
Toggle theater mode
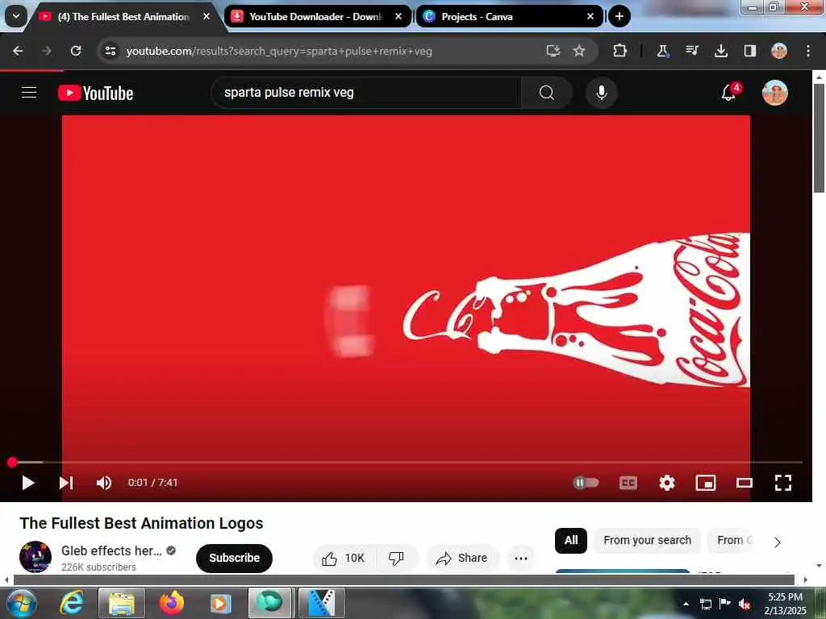(x=745, y=483)
